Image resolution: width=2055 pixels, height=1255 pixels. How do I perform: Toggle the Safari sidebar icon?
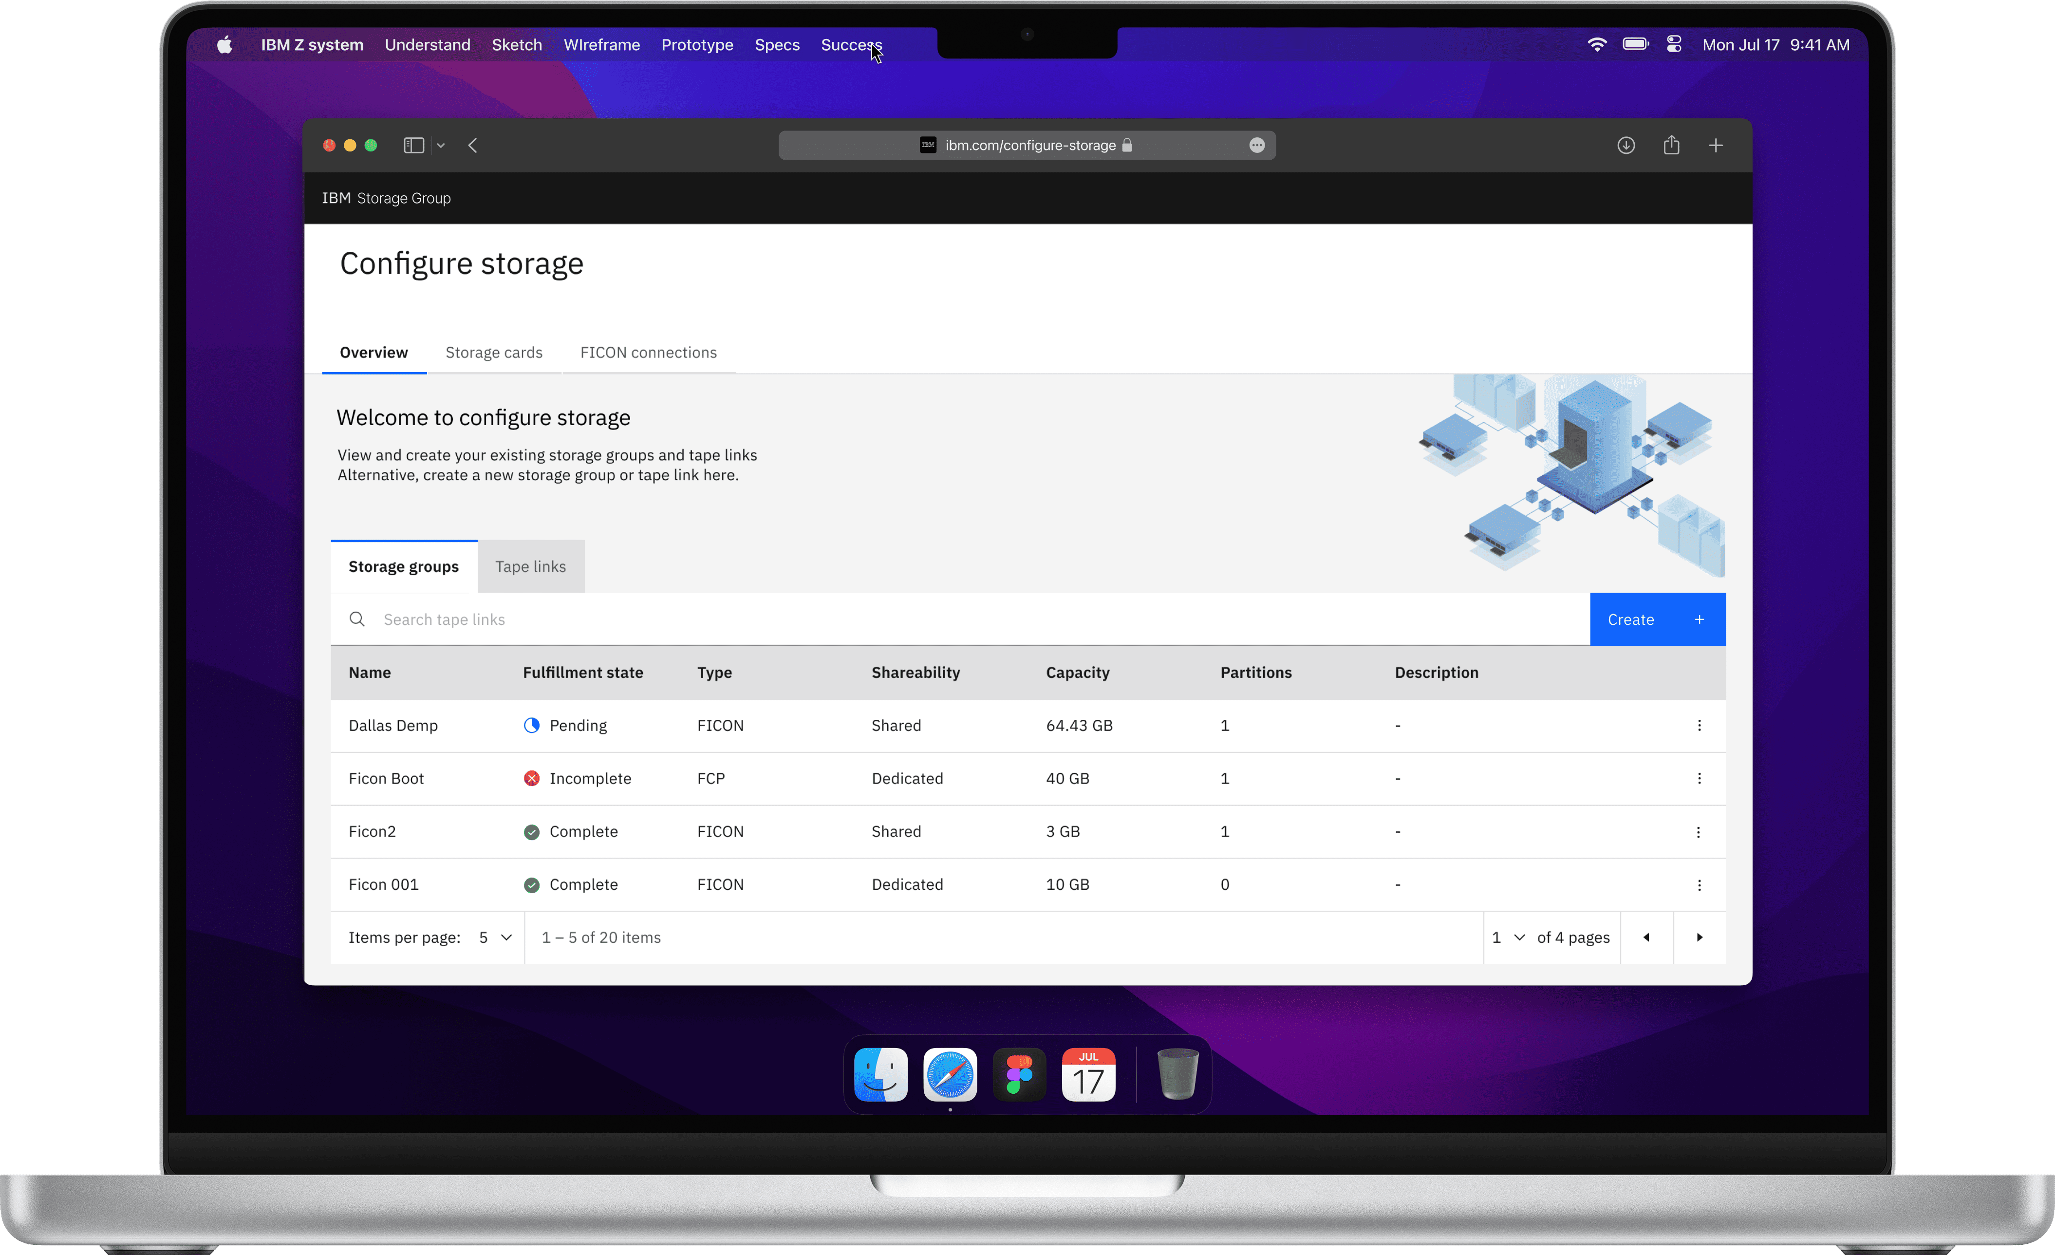[413, 145]
